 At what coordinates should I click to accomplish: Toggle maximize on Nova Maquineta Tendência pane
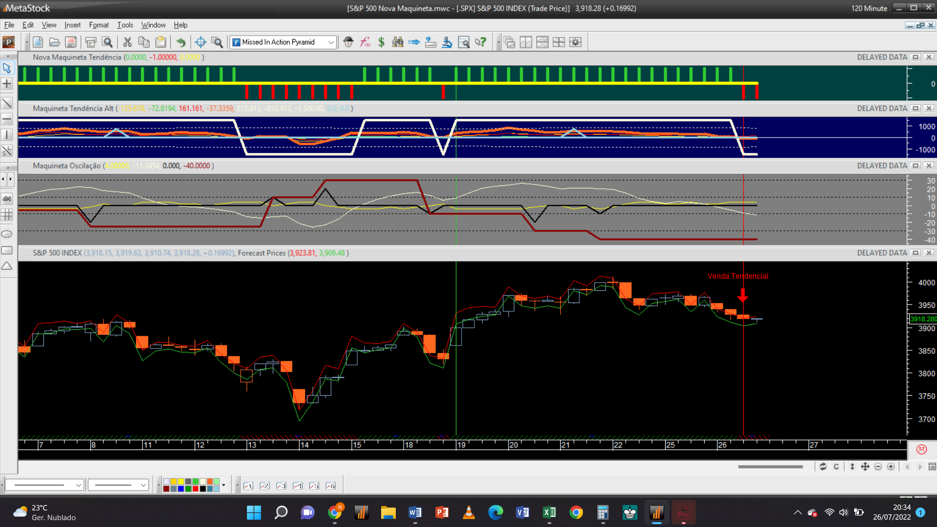(x=916, y=57)
